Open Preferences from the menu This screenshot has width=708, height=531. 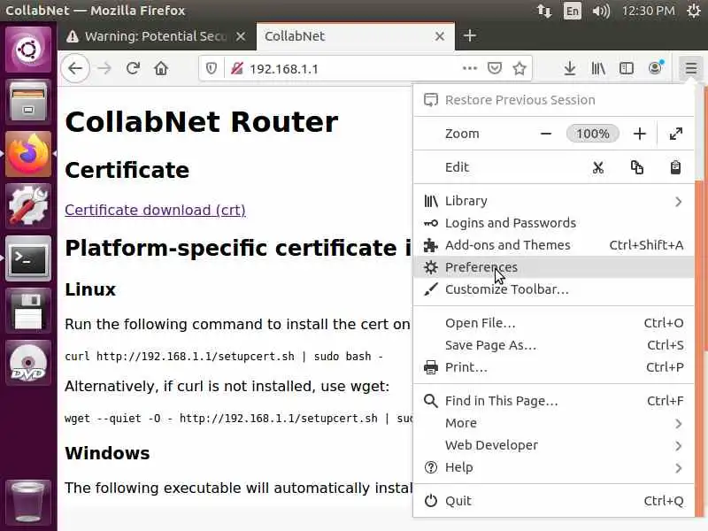tap(554, 267)
